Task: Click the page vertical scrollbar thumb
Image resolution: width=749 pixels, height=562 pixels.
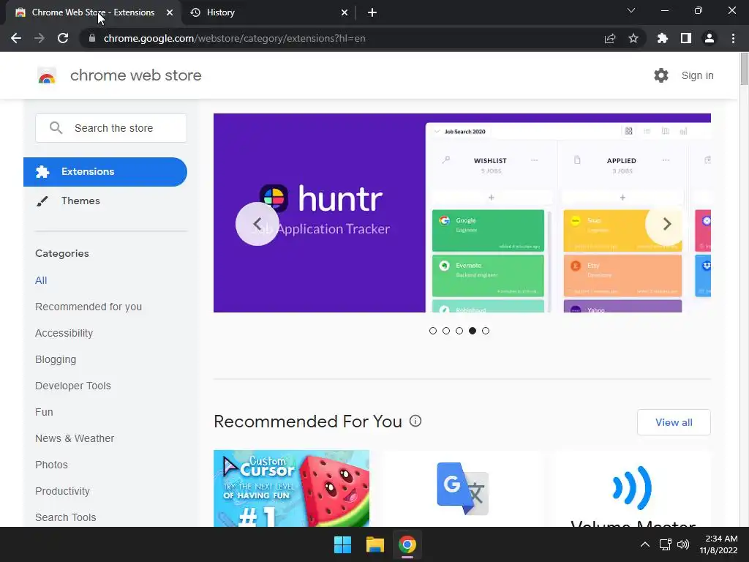Action: [744, 70]
